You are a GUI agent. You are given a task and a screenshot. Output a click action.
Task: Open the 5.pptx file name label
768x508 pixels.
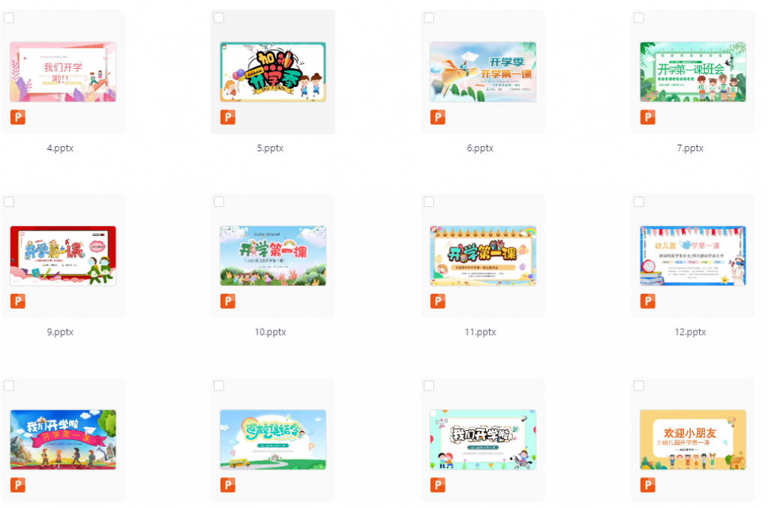click(x=270, y=148)
